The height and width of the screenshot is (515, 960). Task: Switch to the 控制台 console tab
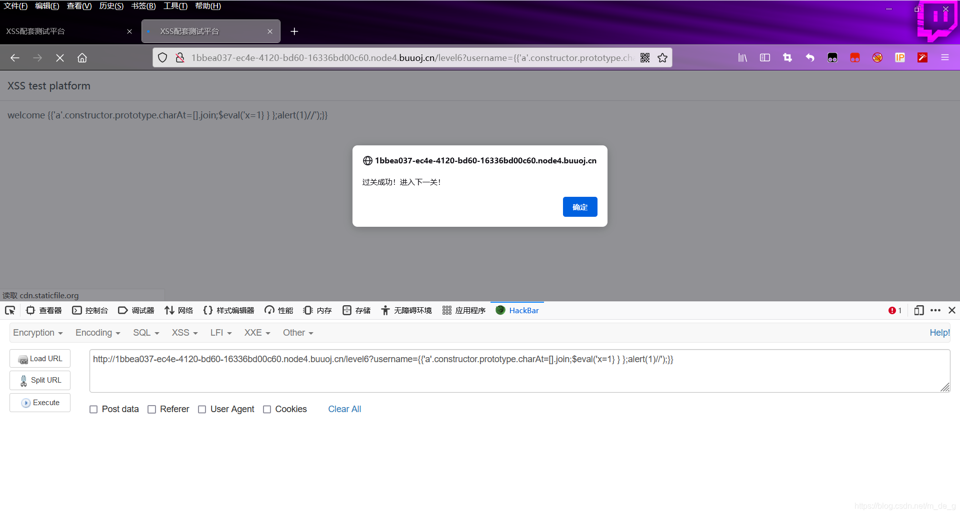(x=90, y=311)
